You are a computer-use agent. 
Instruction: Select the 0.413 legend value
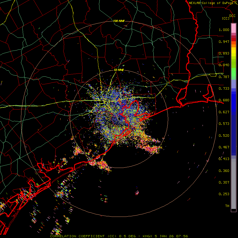point(224,159)
